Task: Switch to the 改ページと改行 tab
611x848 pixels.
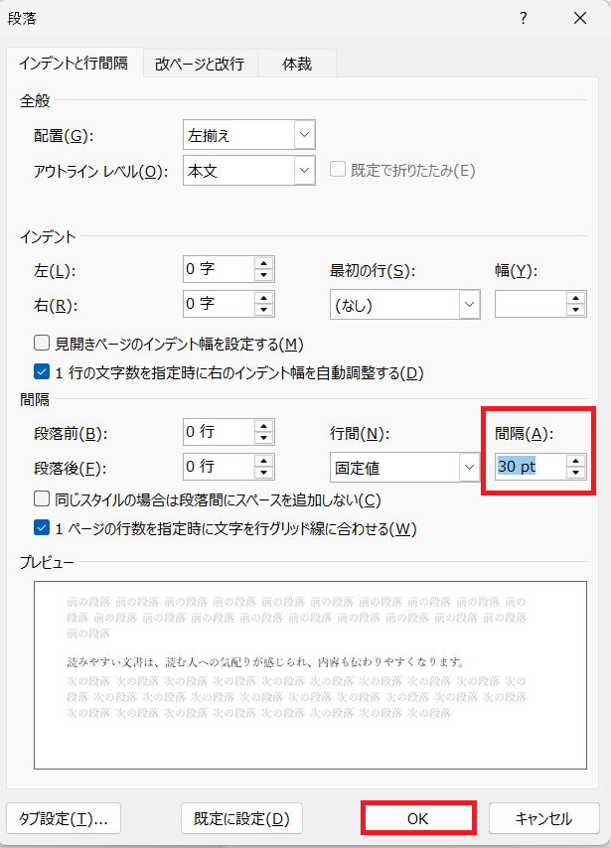Action: (200, 64)
